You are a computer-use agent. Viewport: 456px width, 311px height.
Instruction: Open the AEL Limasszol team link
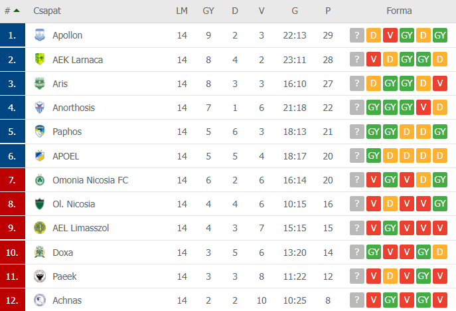click(80, 228)
